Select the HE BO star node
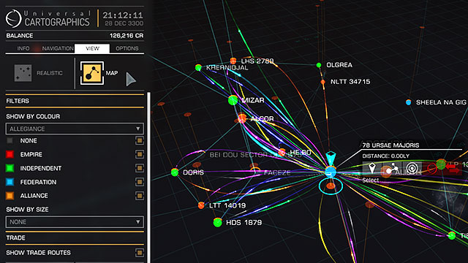Screen dimensions: 468x263 pyautogui.click(x=282, y=153)
